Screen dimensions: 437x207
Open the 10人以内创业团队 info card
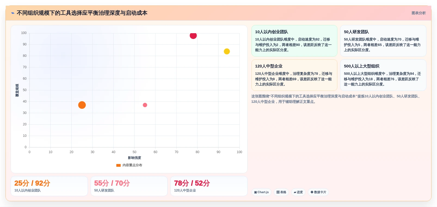point(294,41)
